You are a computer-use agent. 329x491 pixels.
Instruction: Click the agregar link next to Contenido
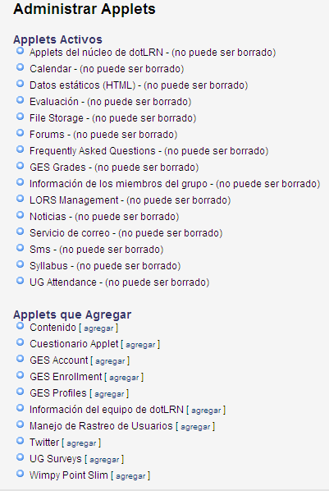98,328
